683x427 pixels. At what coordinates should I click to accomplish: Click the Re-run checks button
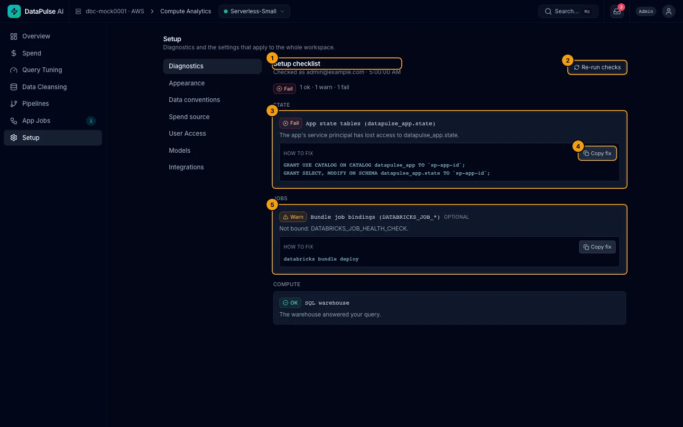pos(598,67)
